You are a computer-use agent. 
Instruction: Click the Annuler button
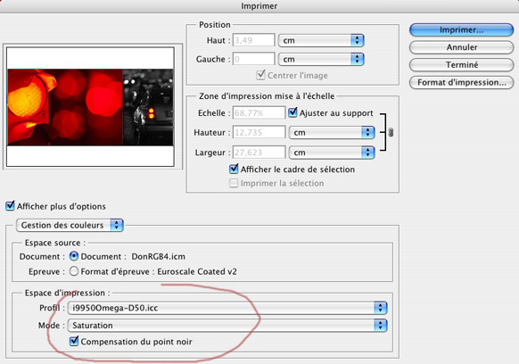tap(461, 47)
